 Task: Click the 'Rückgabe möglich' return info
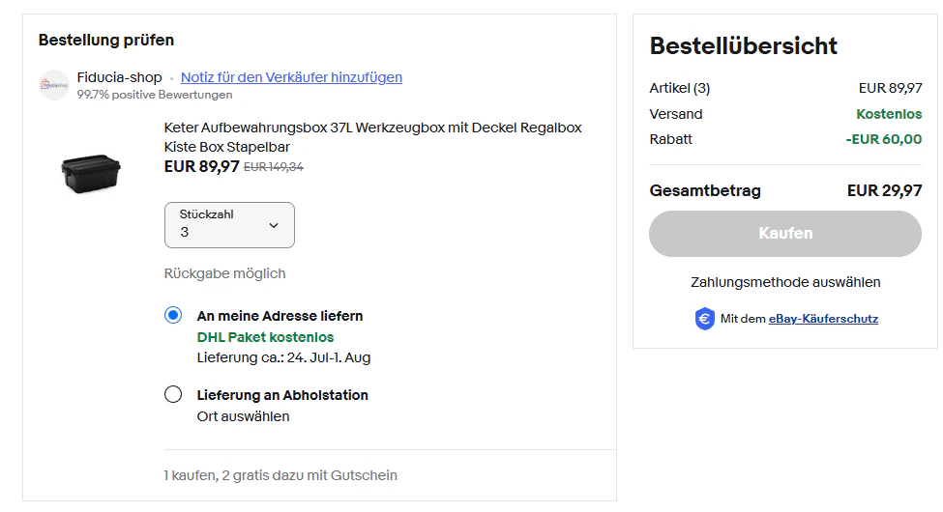(225, 273)
